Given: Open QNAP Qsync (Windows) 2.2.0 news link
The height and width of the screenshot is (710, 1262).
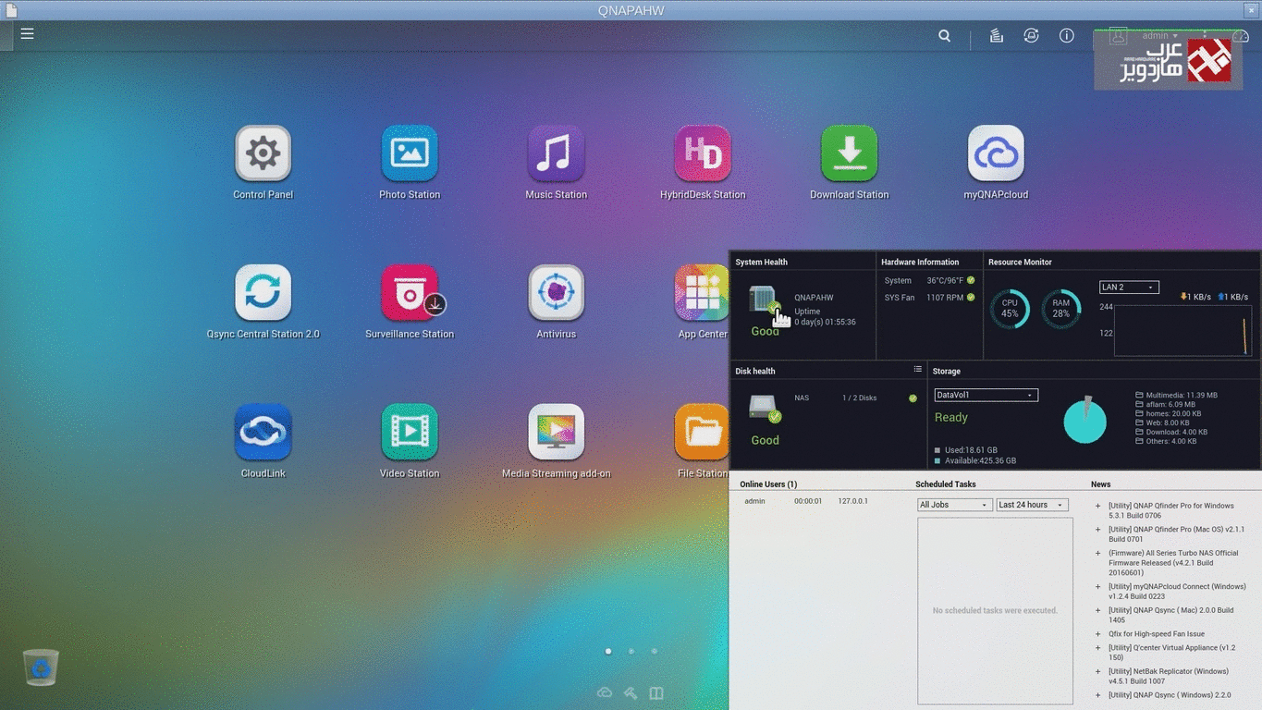Looking at the screenshot, I should tap(1170, 695).
